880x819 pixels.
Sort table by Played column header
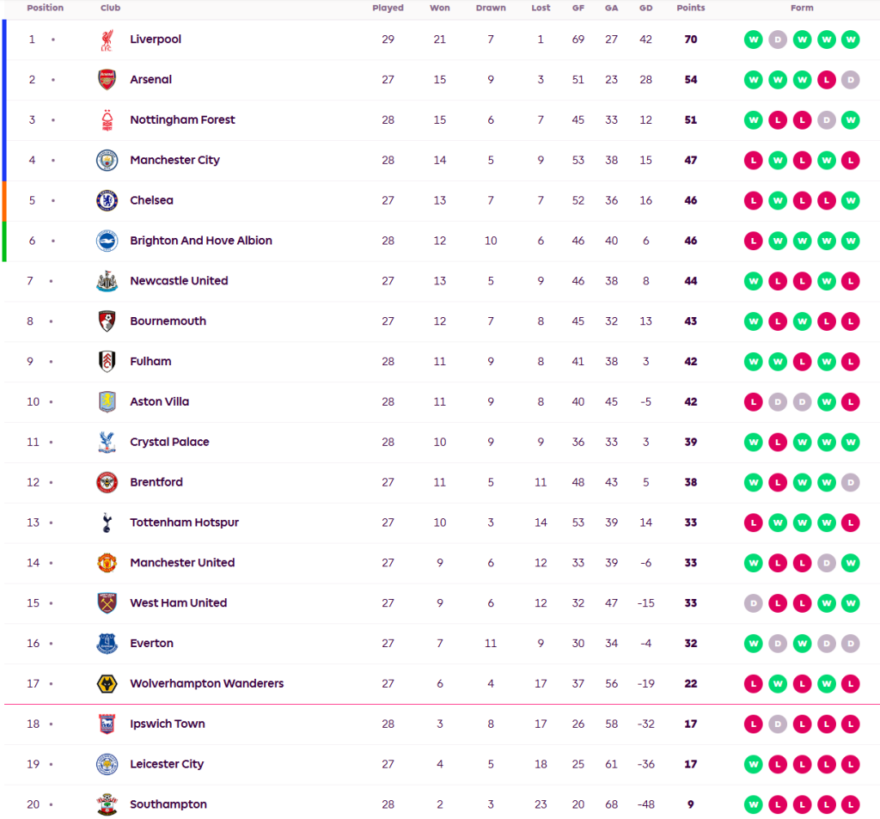tap(388, 8)
